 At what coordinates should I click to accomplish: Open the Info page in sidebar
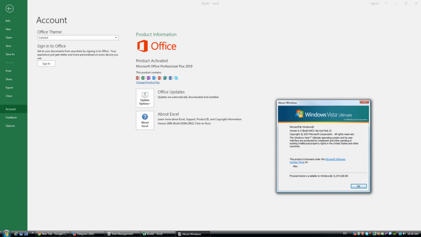pyautogui.click(x=8, y=21)
